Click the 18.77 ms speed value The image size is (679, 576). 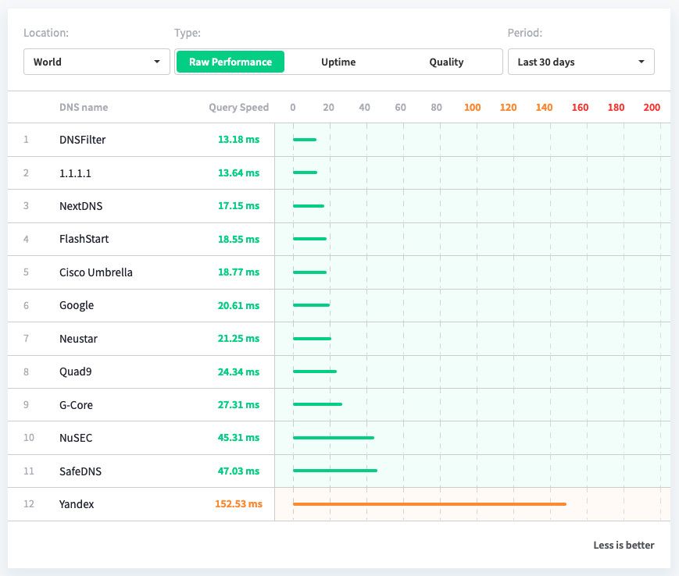pyautogui.click(x=238, y=272)
